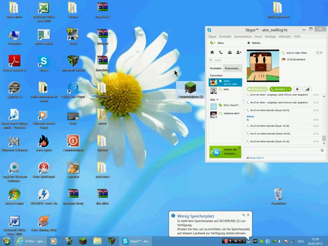Select stephanie ebert in contact list
The image size is (328, 246).
(x=231, y=114)
